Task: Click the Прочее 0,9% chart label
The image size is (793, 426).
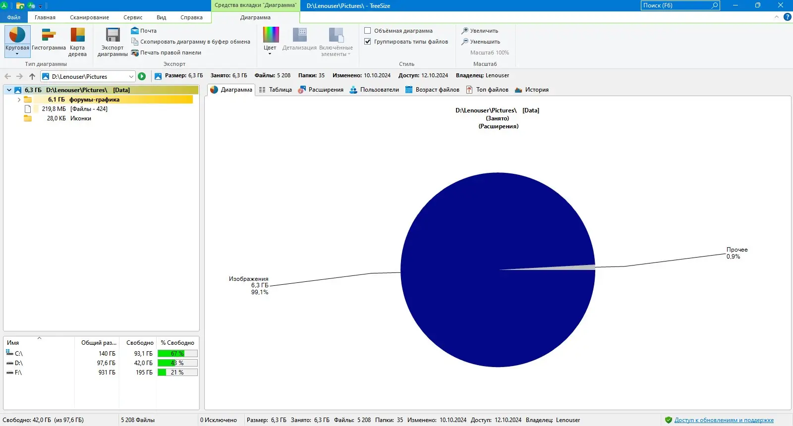Action: click(x=737, y=253)
